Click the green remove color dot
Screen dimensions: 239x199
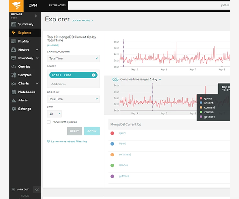[x=112, y=166]
